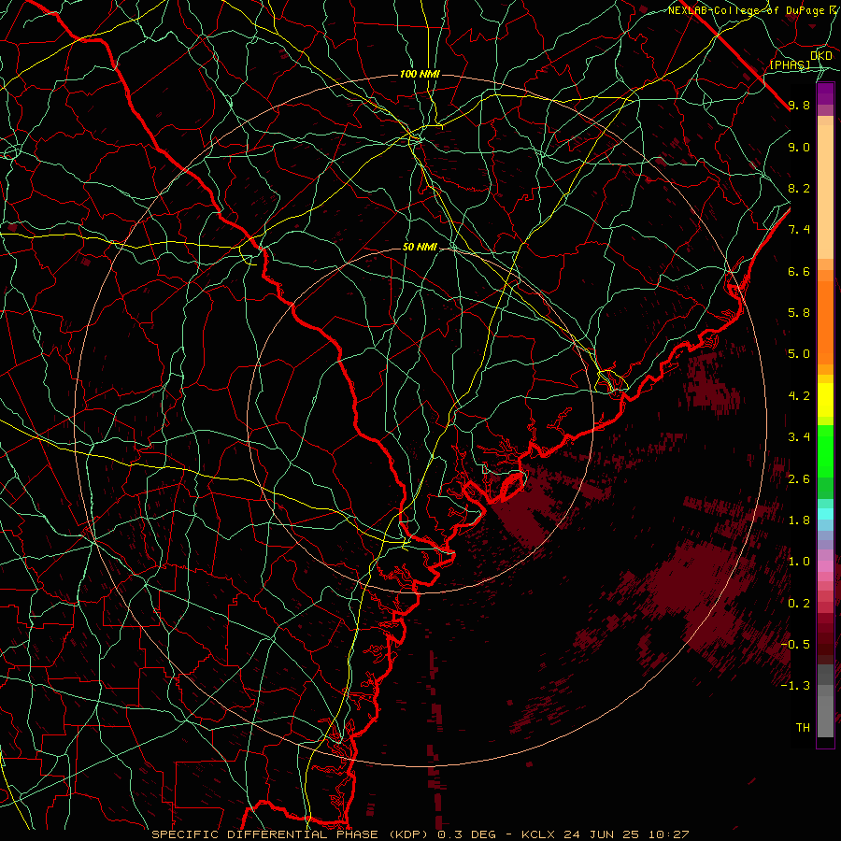This screenshot has width=841, height=841.
Task: Click the TH threshold label on scale
Action: (x=803, y=728)
